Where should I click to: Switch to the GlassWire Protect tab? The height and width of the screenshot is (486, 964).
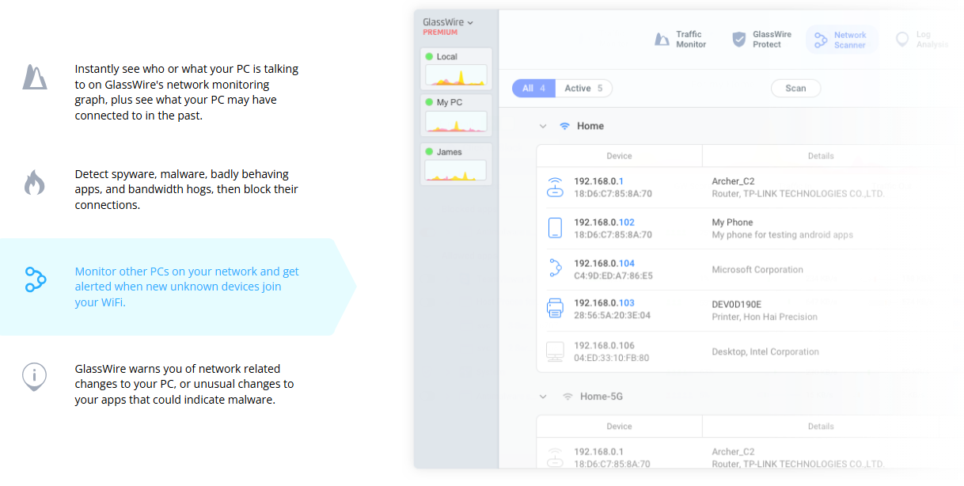(761, 40)
